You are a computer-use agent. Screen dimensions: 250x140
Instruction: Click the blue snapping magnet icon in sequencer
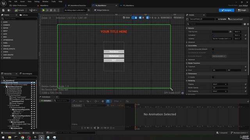point(108,101)
